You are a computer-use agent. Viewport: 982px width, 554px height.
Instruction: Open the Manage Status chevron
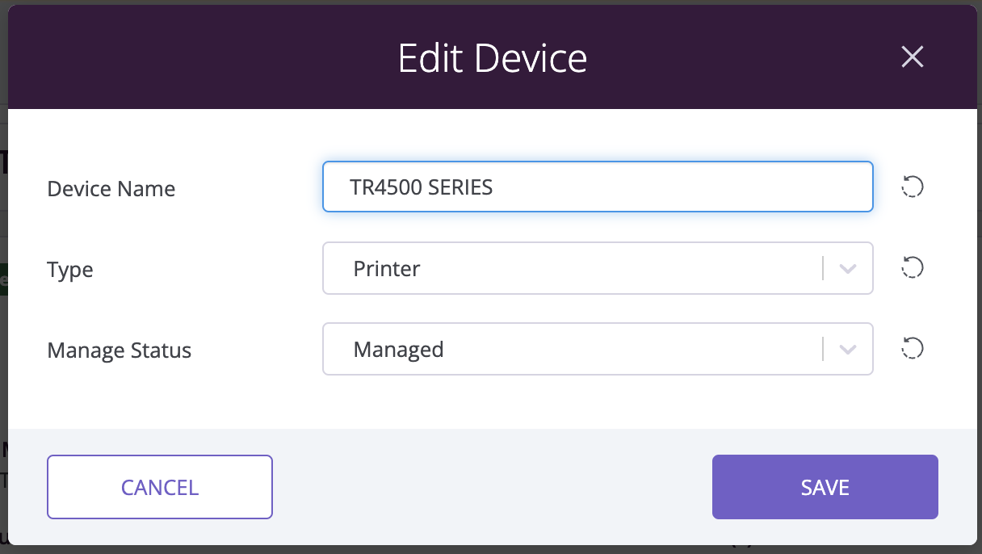click(848, 350)
